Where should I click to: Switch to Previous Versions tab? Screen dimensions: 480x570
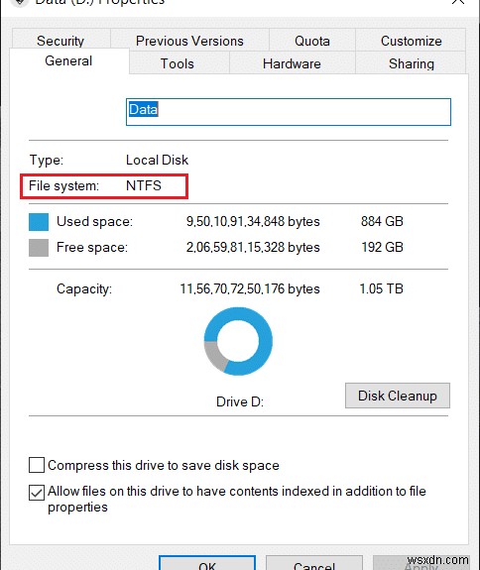point(189,41)
